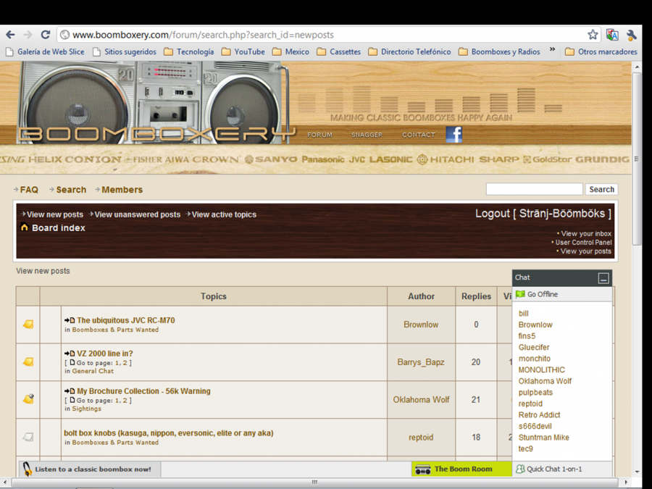Jump to newest post in JVC RC-M70 topic
The width and height of the screenshot is (652, 489).
[x=70, y=320]
